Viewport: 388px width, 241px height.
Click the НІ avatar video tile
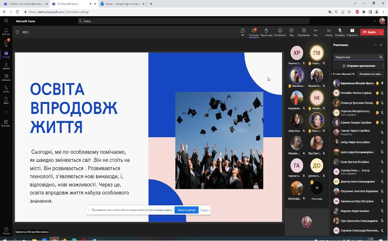pos(317,98)
